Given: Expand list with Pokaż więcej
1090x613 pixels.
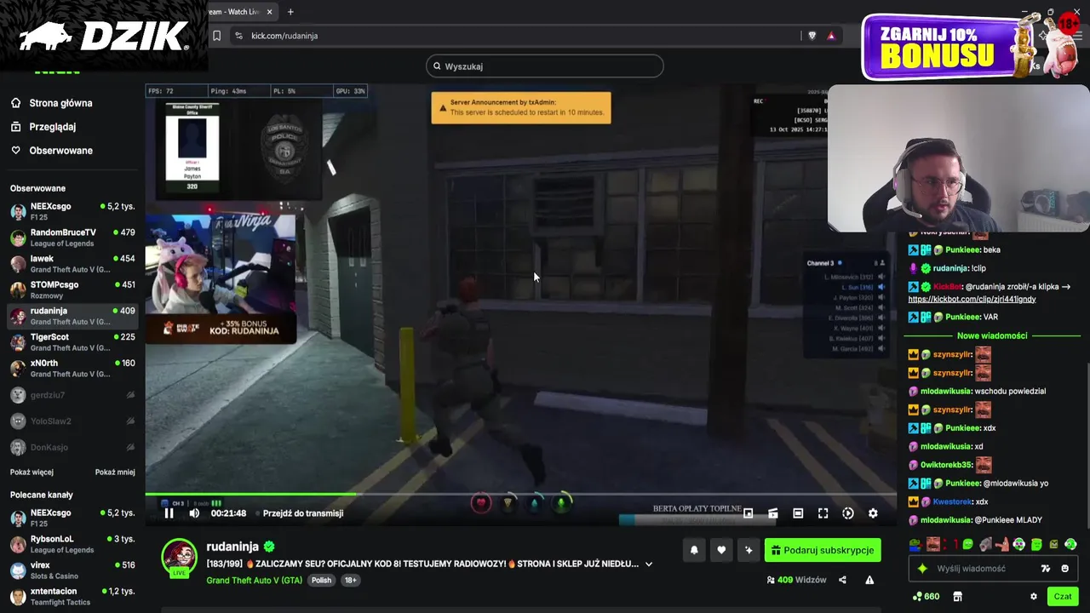Looking at the screenshot, I should (x=32, y=473).
